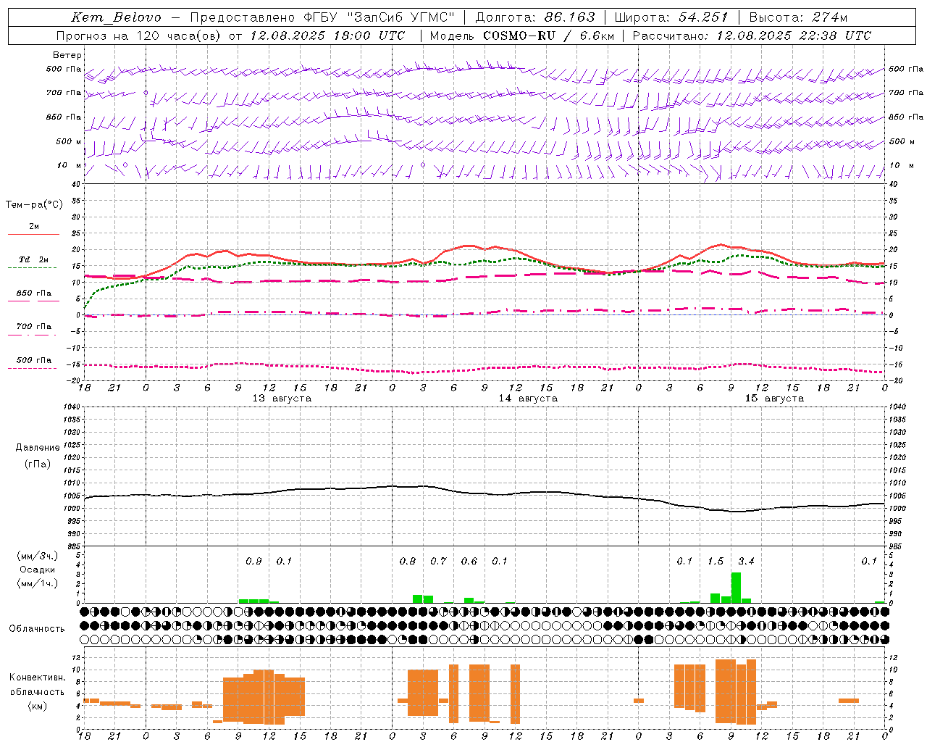Click the forecast start "12.08.2025 18:00 UTC"
Viewport: 927px width, 742px height.
327,36
